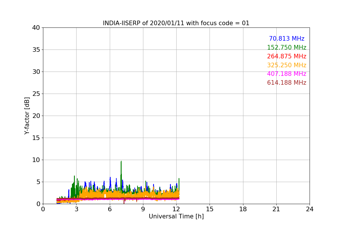Click the 70.813 MHz legend label
This screenshot has width=344, height=229.
pyautogui.click(x=286, y=39)
